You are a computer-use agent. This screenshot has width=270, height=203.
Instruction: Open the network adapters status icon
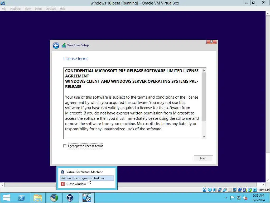pyautogui.click(x=220, y=190)
